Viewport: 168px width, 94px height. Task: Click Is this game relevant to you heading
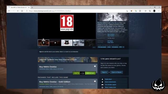111,59
